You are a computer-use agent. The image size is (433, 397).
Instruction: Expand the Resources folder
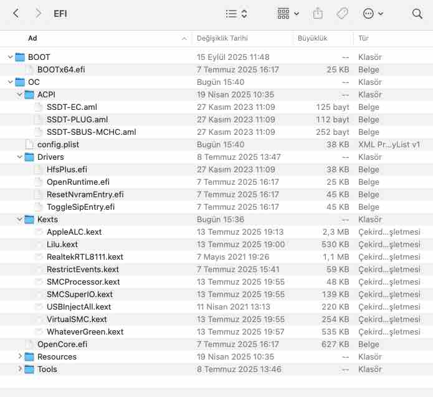click(20, 356)
